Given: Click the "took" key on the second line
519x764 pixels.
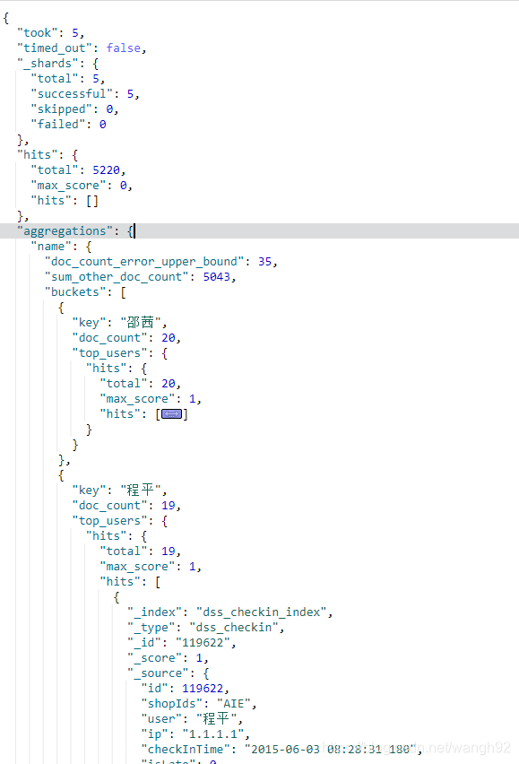Looking at the screenshot, I should click(x=38, y=32).
